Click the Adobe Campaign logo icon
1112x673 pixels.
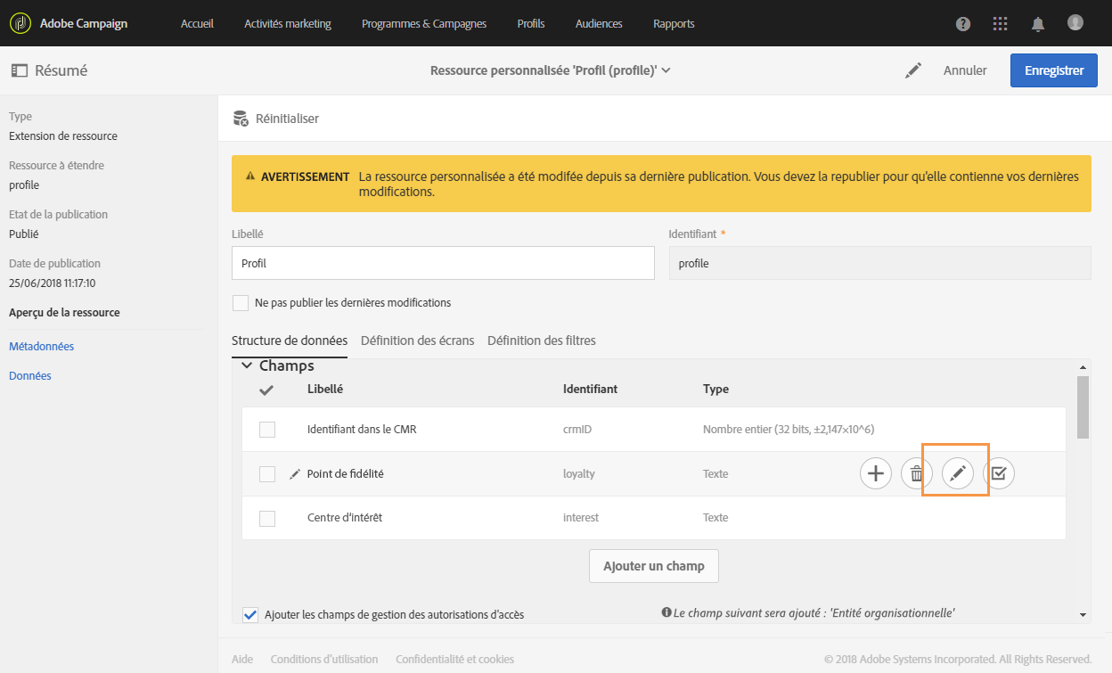(20, 23)
